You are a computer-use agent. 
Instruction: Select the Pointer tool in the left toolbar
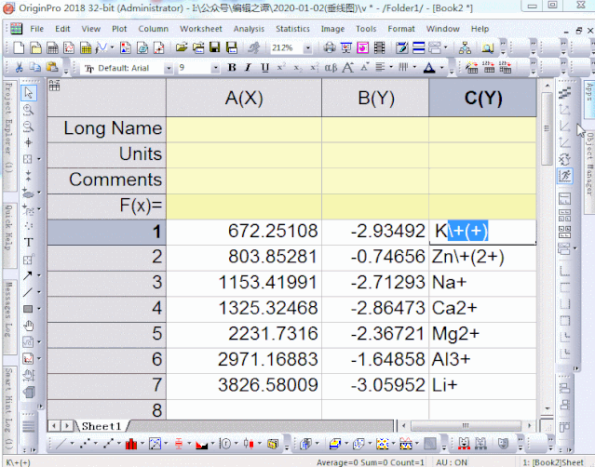point(28,93)
